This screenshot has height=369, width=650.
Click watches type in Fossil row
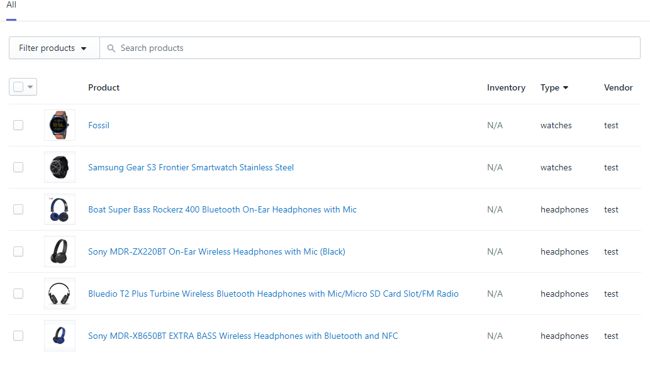point(556,126)
